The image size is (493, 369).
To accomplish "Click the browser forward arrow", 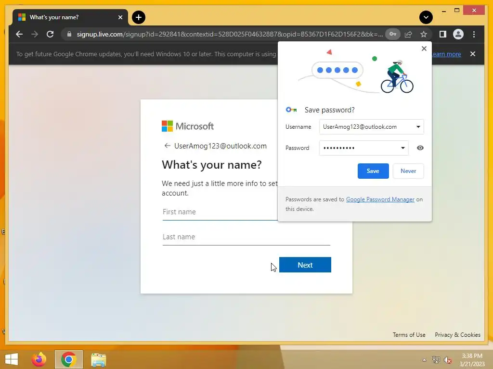I will (x=35, y=34).
